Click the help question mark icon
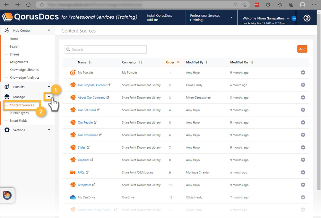This screenshot has height=218, width=321. pyautogui.click(x=307, y=18)
